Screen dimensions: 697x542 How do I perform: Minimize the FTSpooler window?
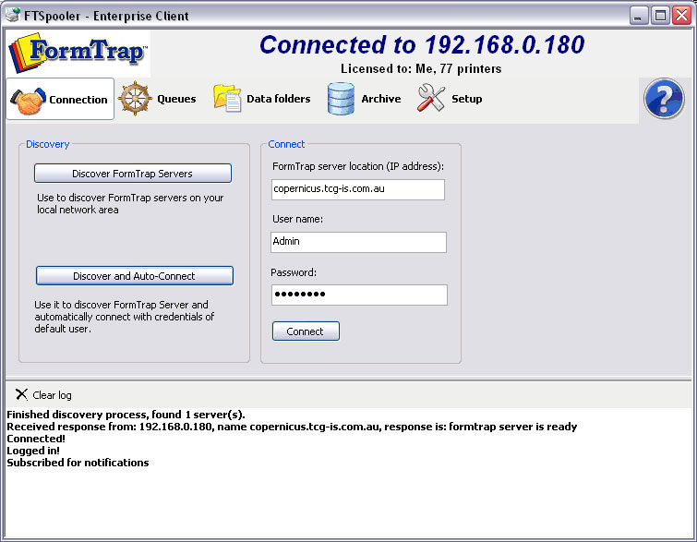point(639,15)
